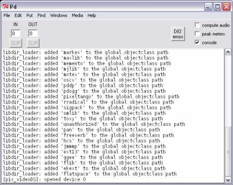
Task: Click the Tk icon in title bar
Action: tap(6, 7)
